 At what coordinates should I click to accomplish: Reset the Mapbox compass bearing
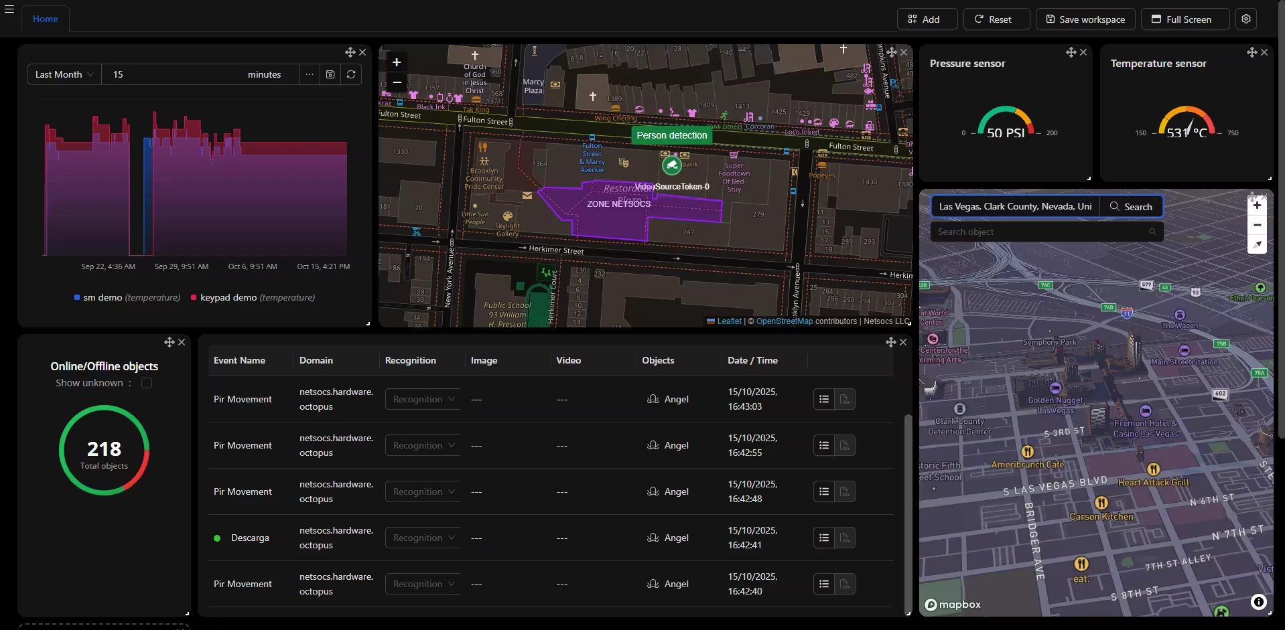(x=1257, y=244)
